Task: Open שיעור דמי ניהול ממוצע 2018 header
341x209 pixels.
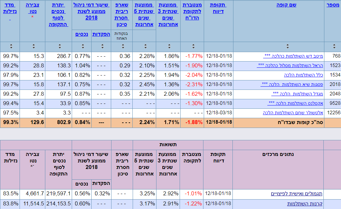Action: [91, 11]
